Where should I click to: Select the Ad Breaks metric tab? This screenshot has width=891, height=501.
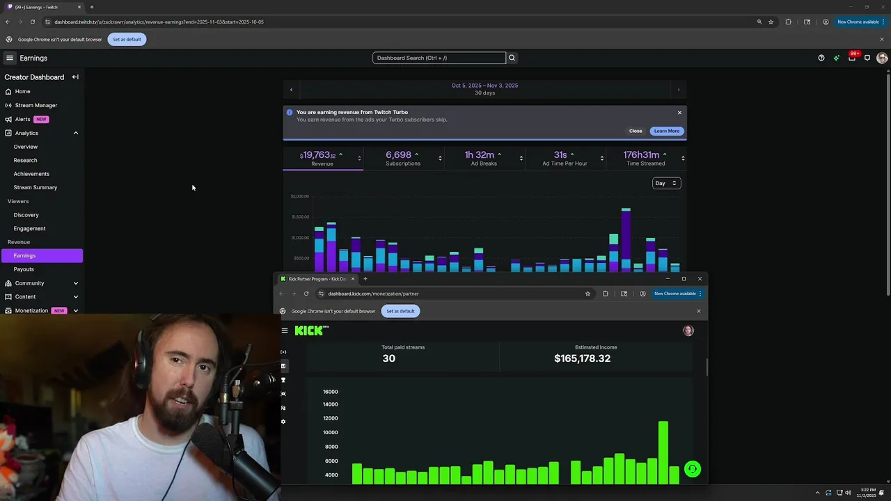(x=484, y=159)
